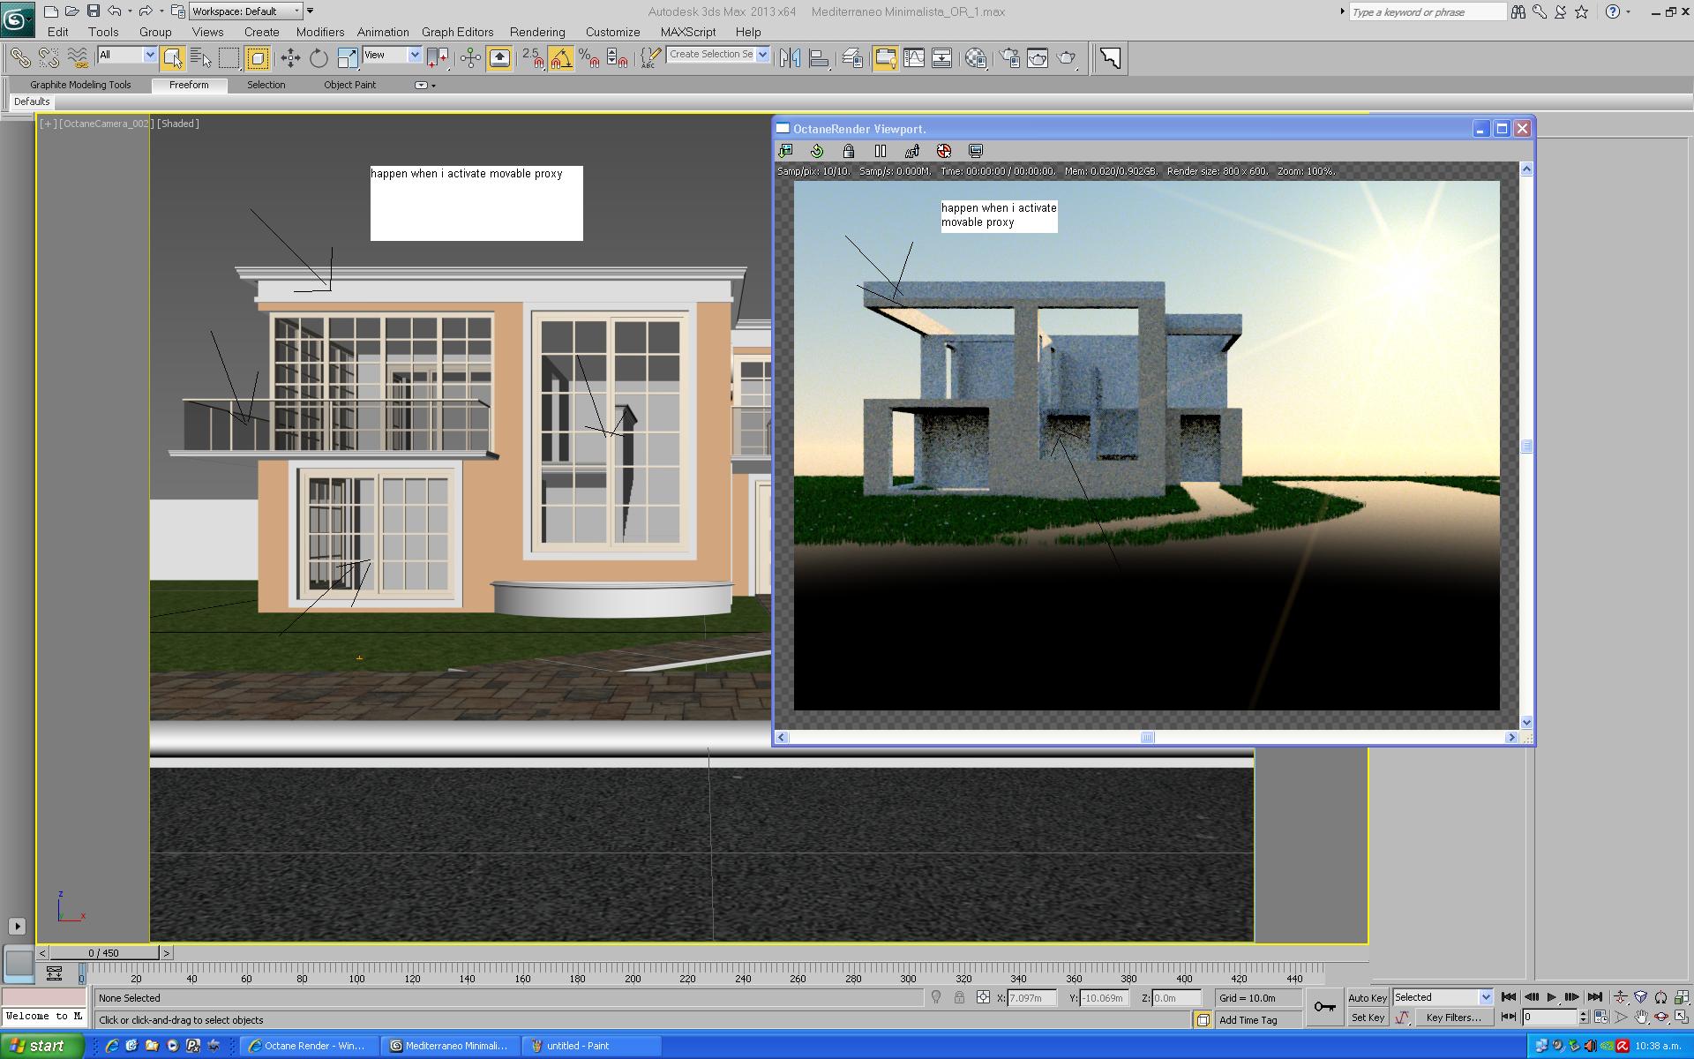
Task: Click the Select and Scale tool
Action: pyautogui.click(x=347, y=58)
